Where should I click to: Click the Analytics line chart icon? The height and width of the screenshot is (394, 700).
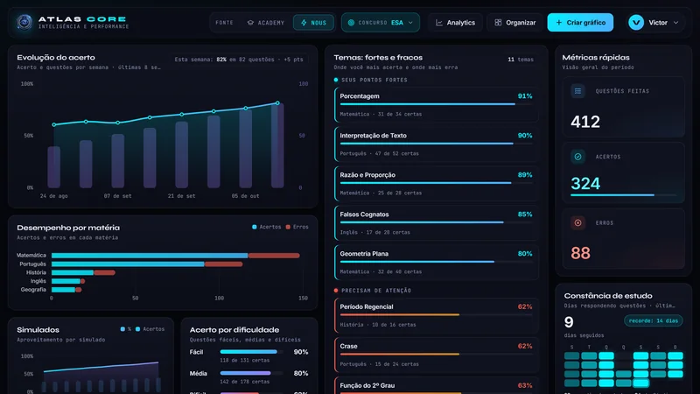[x=439, y=23]
